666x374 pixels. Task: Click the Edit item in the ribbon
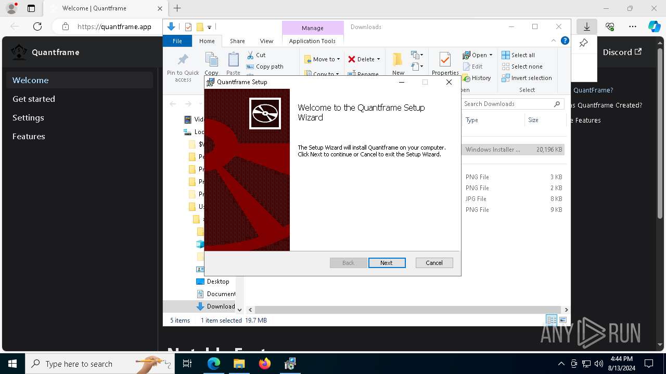[x=472, y=66]
